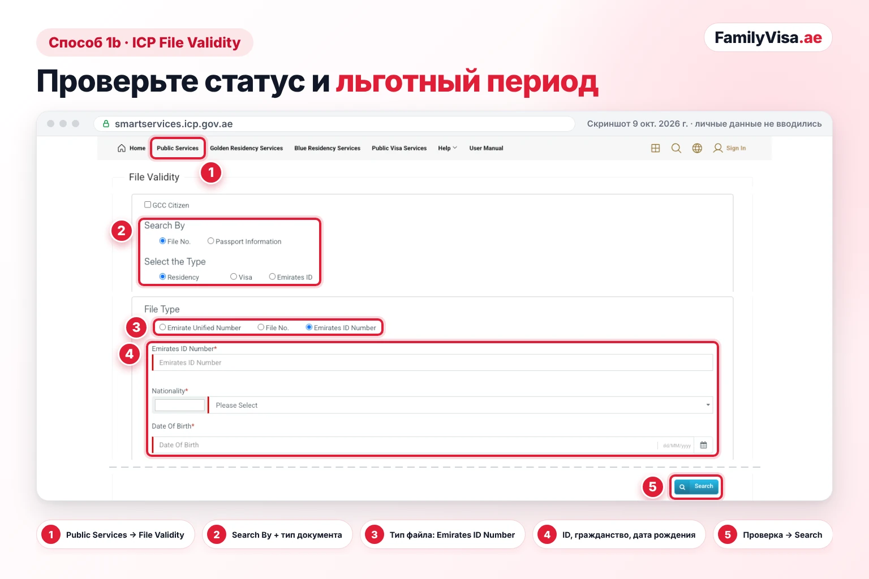The width and height of the screenshot is (869, 579).
Task: Choose the Residency type radio
Action: pos(162,276)
